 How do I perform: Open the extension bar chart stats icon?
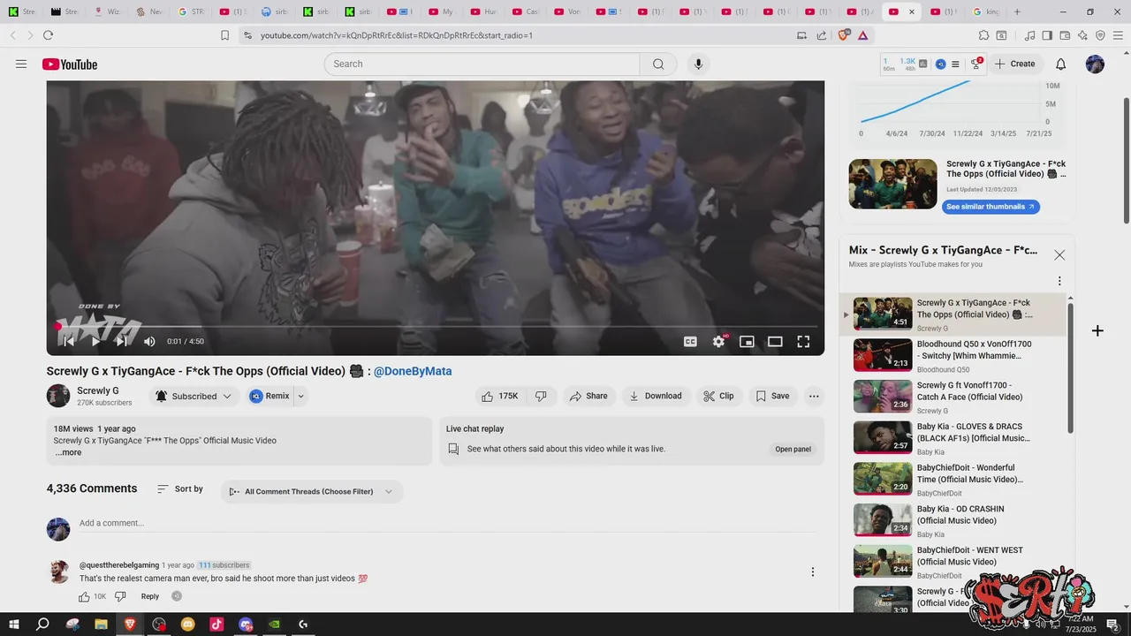923,64
